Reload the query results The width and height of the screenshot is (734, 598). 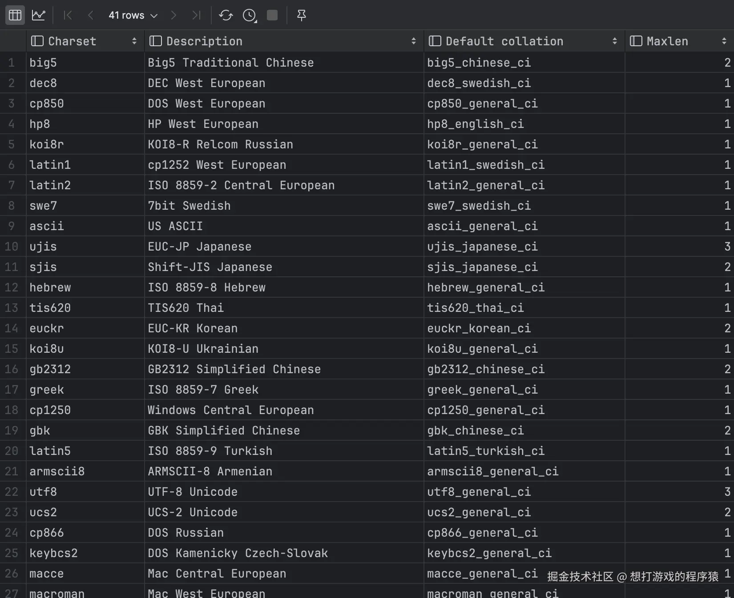tap(226, 15)
